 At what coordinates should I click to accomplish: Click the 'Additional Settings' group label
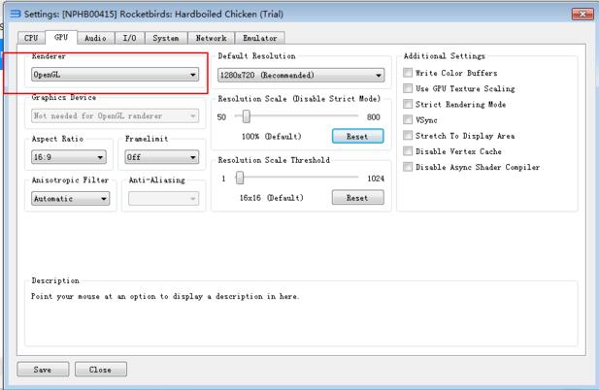(x=445, y=56)
